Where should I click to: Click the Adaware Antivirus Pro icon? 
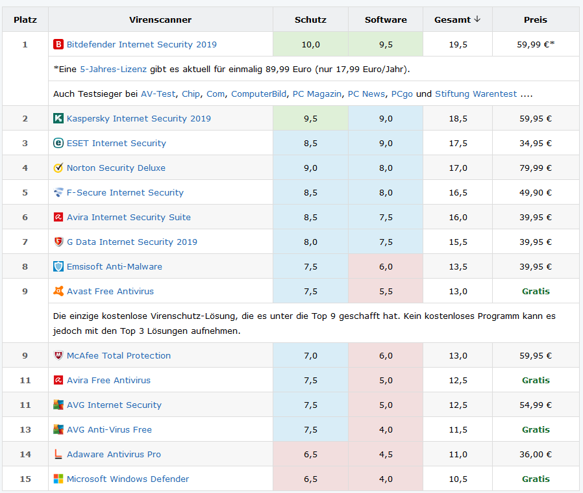(57, 454)
